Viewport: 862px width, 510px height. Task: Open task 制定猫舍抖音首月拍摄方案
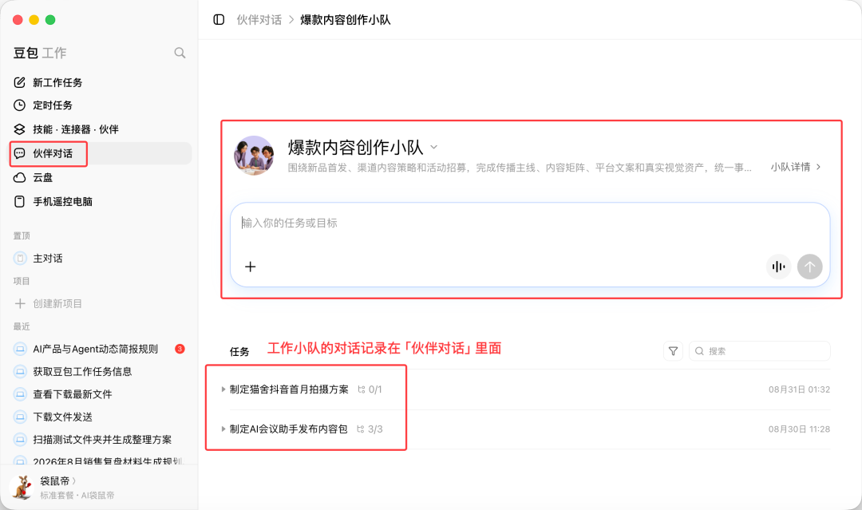(289, 389)
